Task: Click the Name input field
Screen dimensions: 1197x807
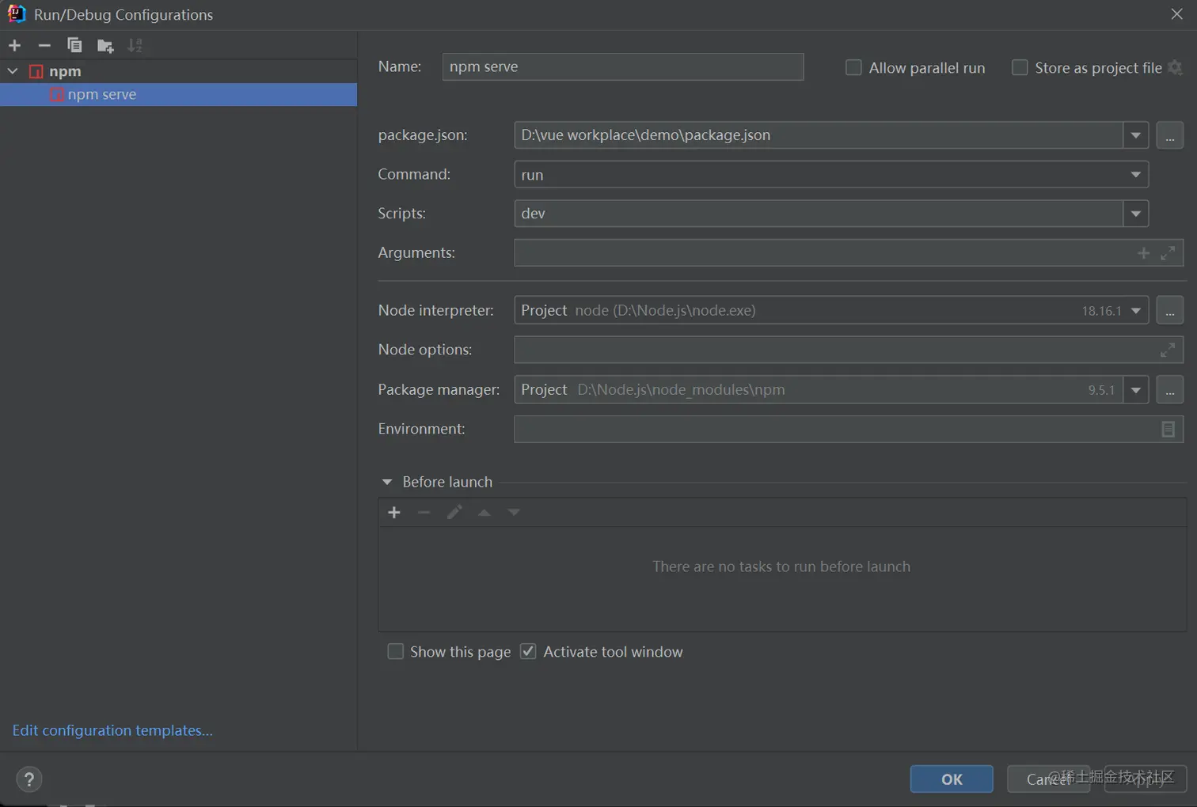Action: pyautogui.click(x=622, y=66)
